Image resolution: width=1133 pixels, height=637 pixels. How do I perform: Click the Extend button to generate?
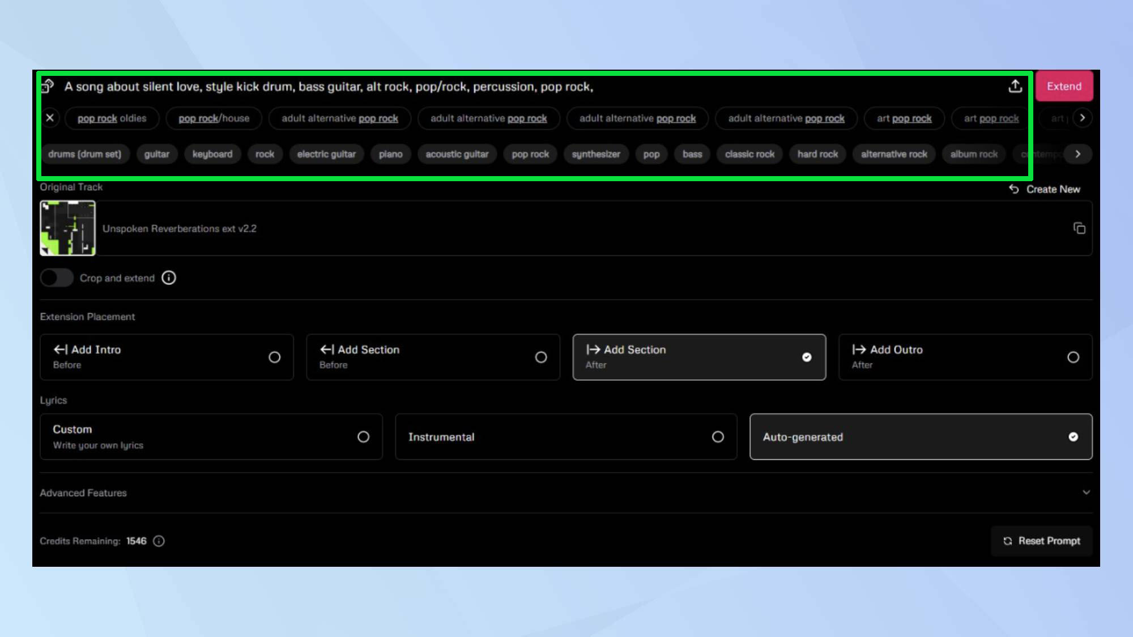pyautogui.click(x=1064, y=85)
